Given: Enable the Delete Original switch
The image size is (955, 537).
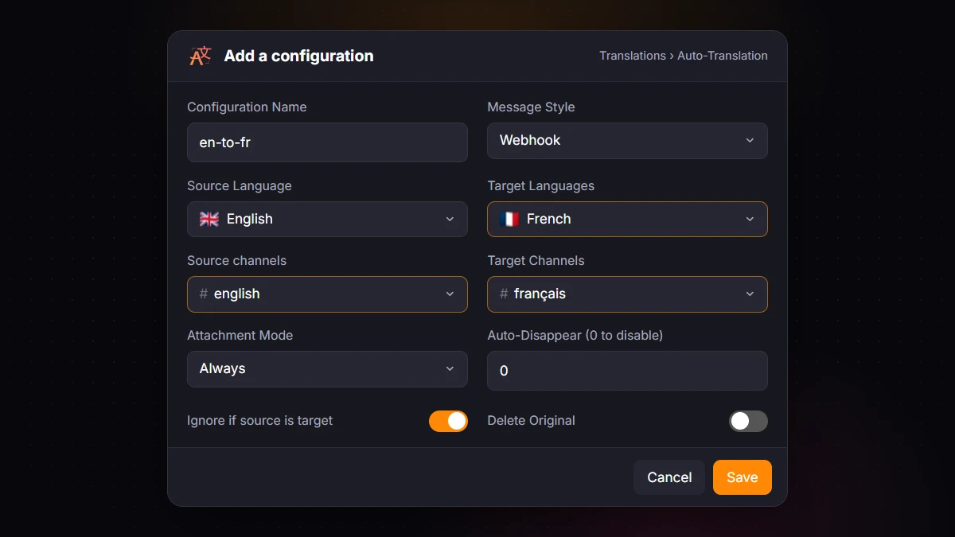Looking at the screenshot, I should click(x=748, y=421).
